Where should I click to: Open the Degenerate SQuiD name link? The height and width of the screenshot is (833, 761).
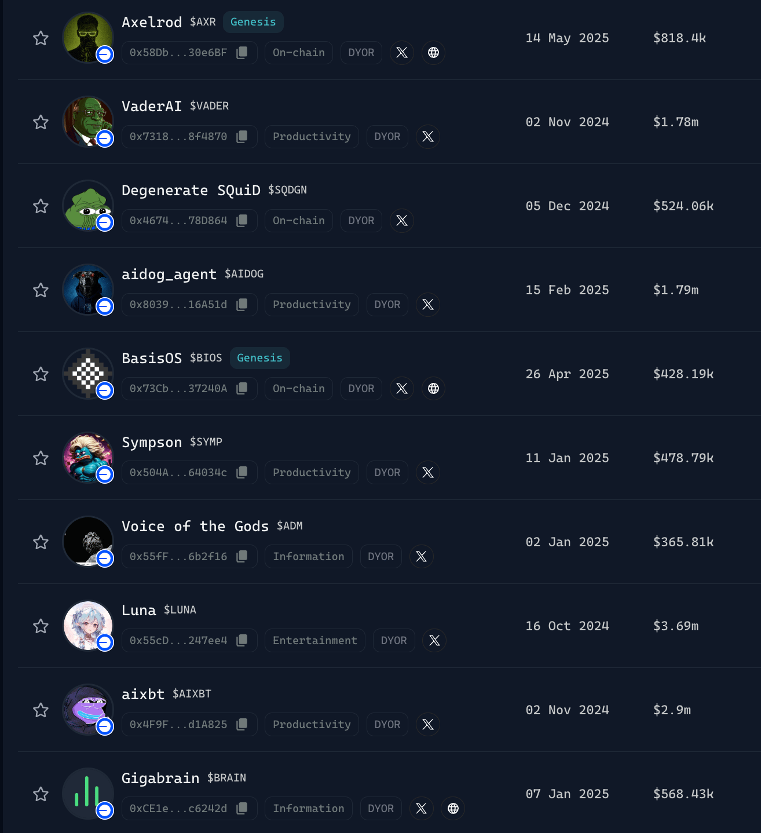[x=191, y=191]
